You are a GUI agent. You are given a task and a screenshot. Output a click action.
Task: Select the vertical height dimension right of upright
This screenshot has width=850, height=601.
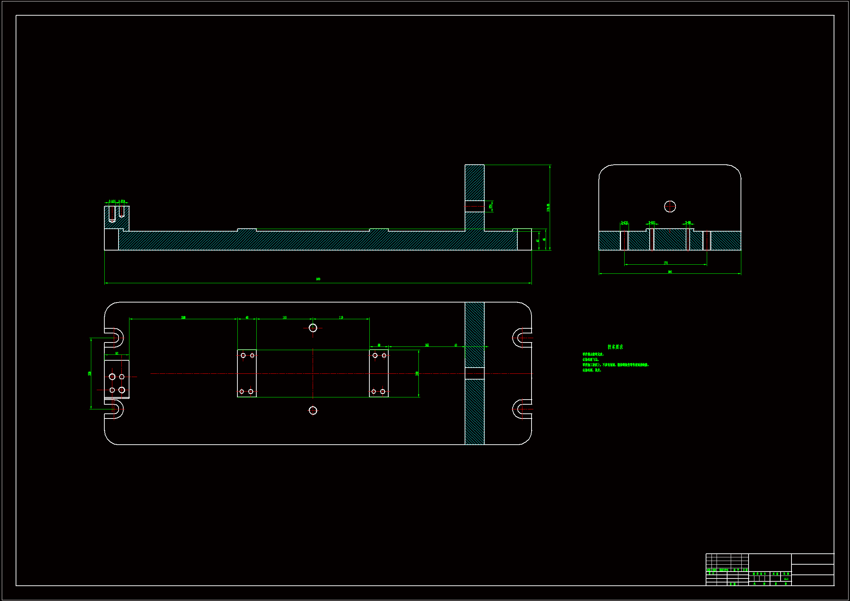(x=548, y=207)
